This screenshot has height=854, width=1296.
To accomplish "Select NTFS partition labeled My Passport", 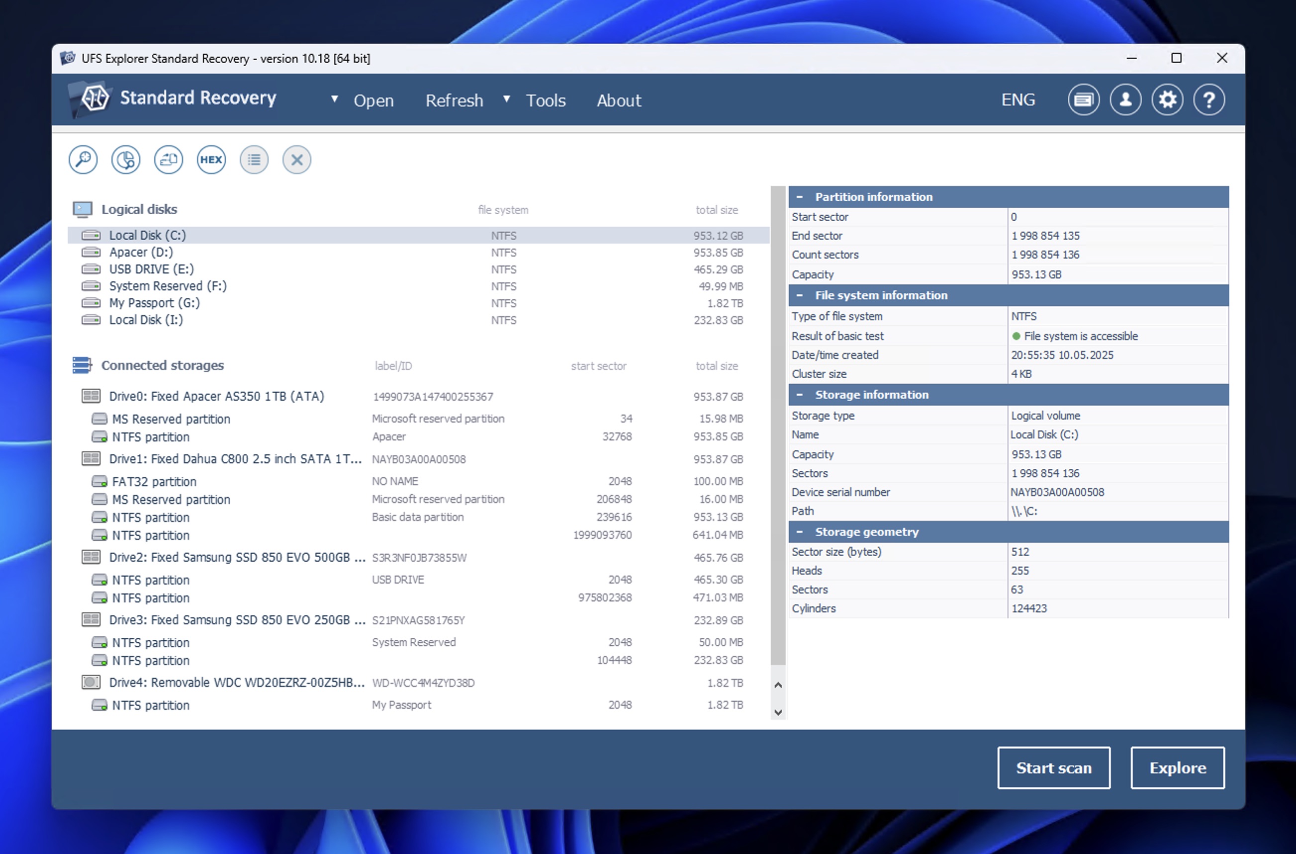I will click(418, 705).
